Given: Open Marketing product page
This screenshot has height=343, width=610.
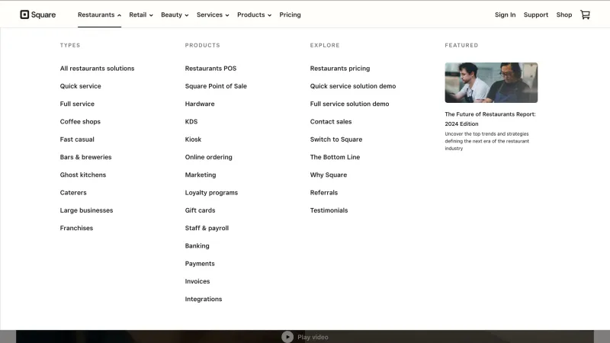Looking at the screenshot, I should point(201,175).
